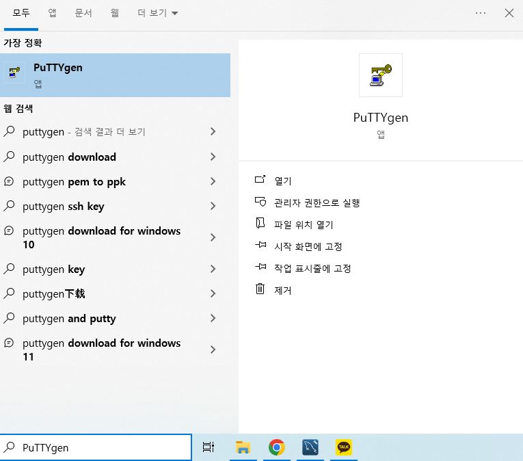Click search icon beside 'puttygen ssh key'
This screenshot has height=461, width=523.
pos(10,206)
